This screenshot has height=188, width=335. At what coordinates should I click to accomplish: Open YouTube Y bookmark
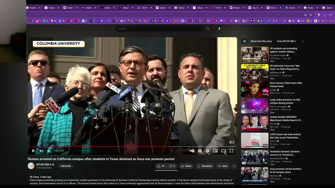pyautogui.click(x=215, y=21)
